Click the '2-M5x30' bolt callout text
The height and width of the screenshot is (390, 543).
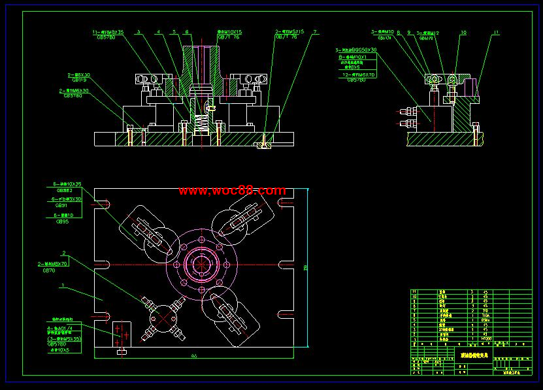point(74,91)
